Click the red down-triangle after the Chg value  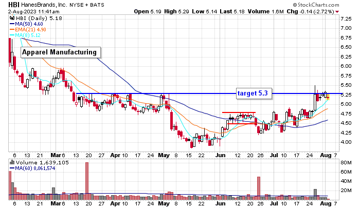click(x=337, y=12)
